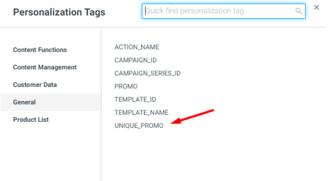The width and height of the screenshot is (334, 181).
Task: Choose the TEMPLATE_NAME tag
Action: click(x=141, y=113)
